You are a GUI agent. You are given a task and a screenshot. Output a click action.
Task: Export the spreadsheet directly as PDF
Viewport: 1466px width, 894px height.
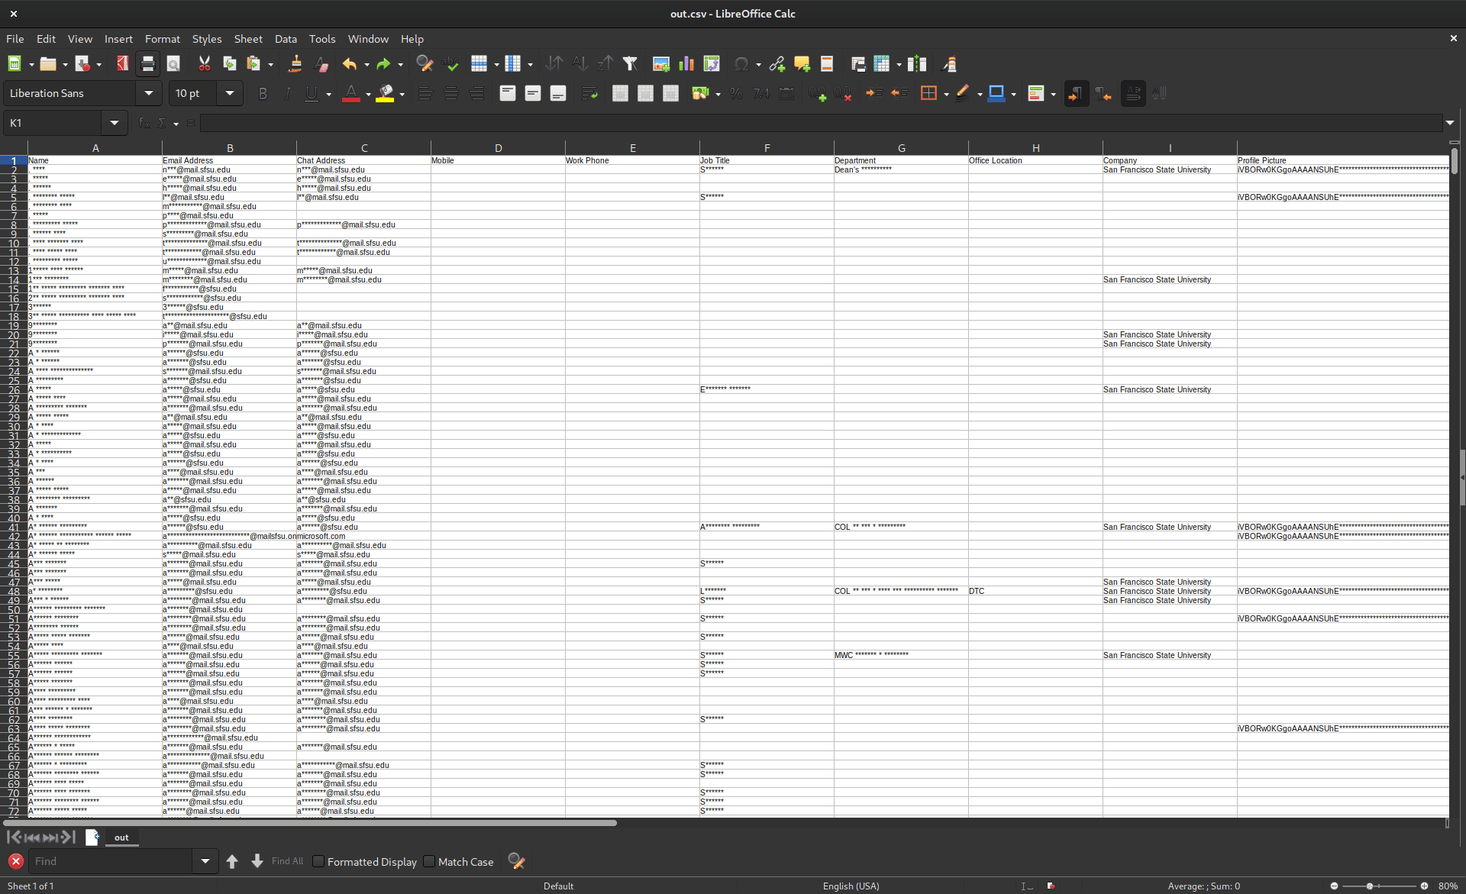click(122, 64)
